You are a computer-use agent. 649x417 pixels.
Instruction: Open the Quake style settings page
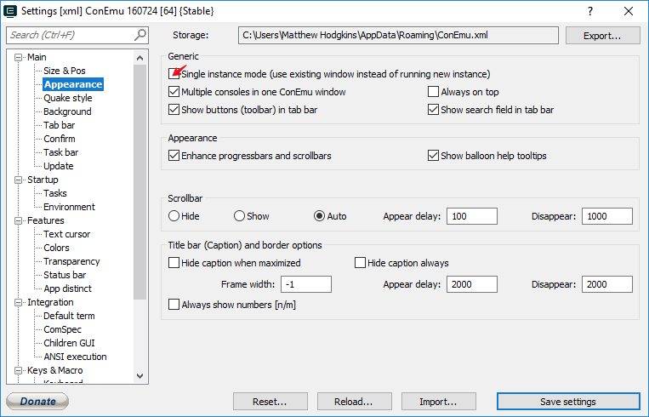coord(68,98)
